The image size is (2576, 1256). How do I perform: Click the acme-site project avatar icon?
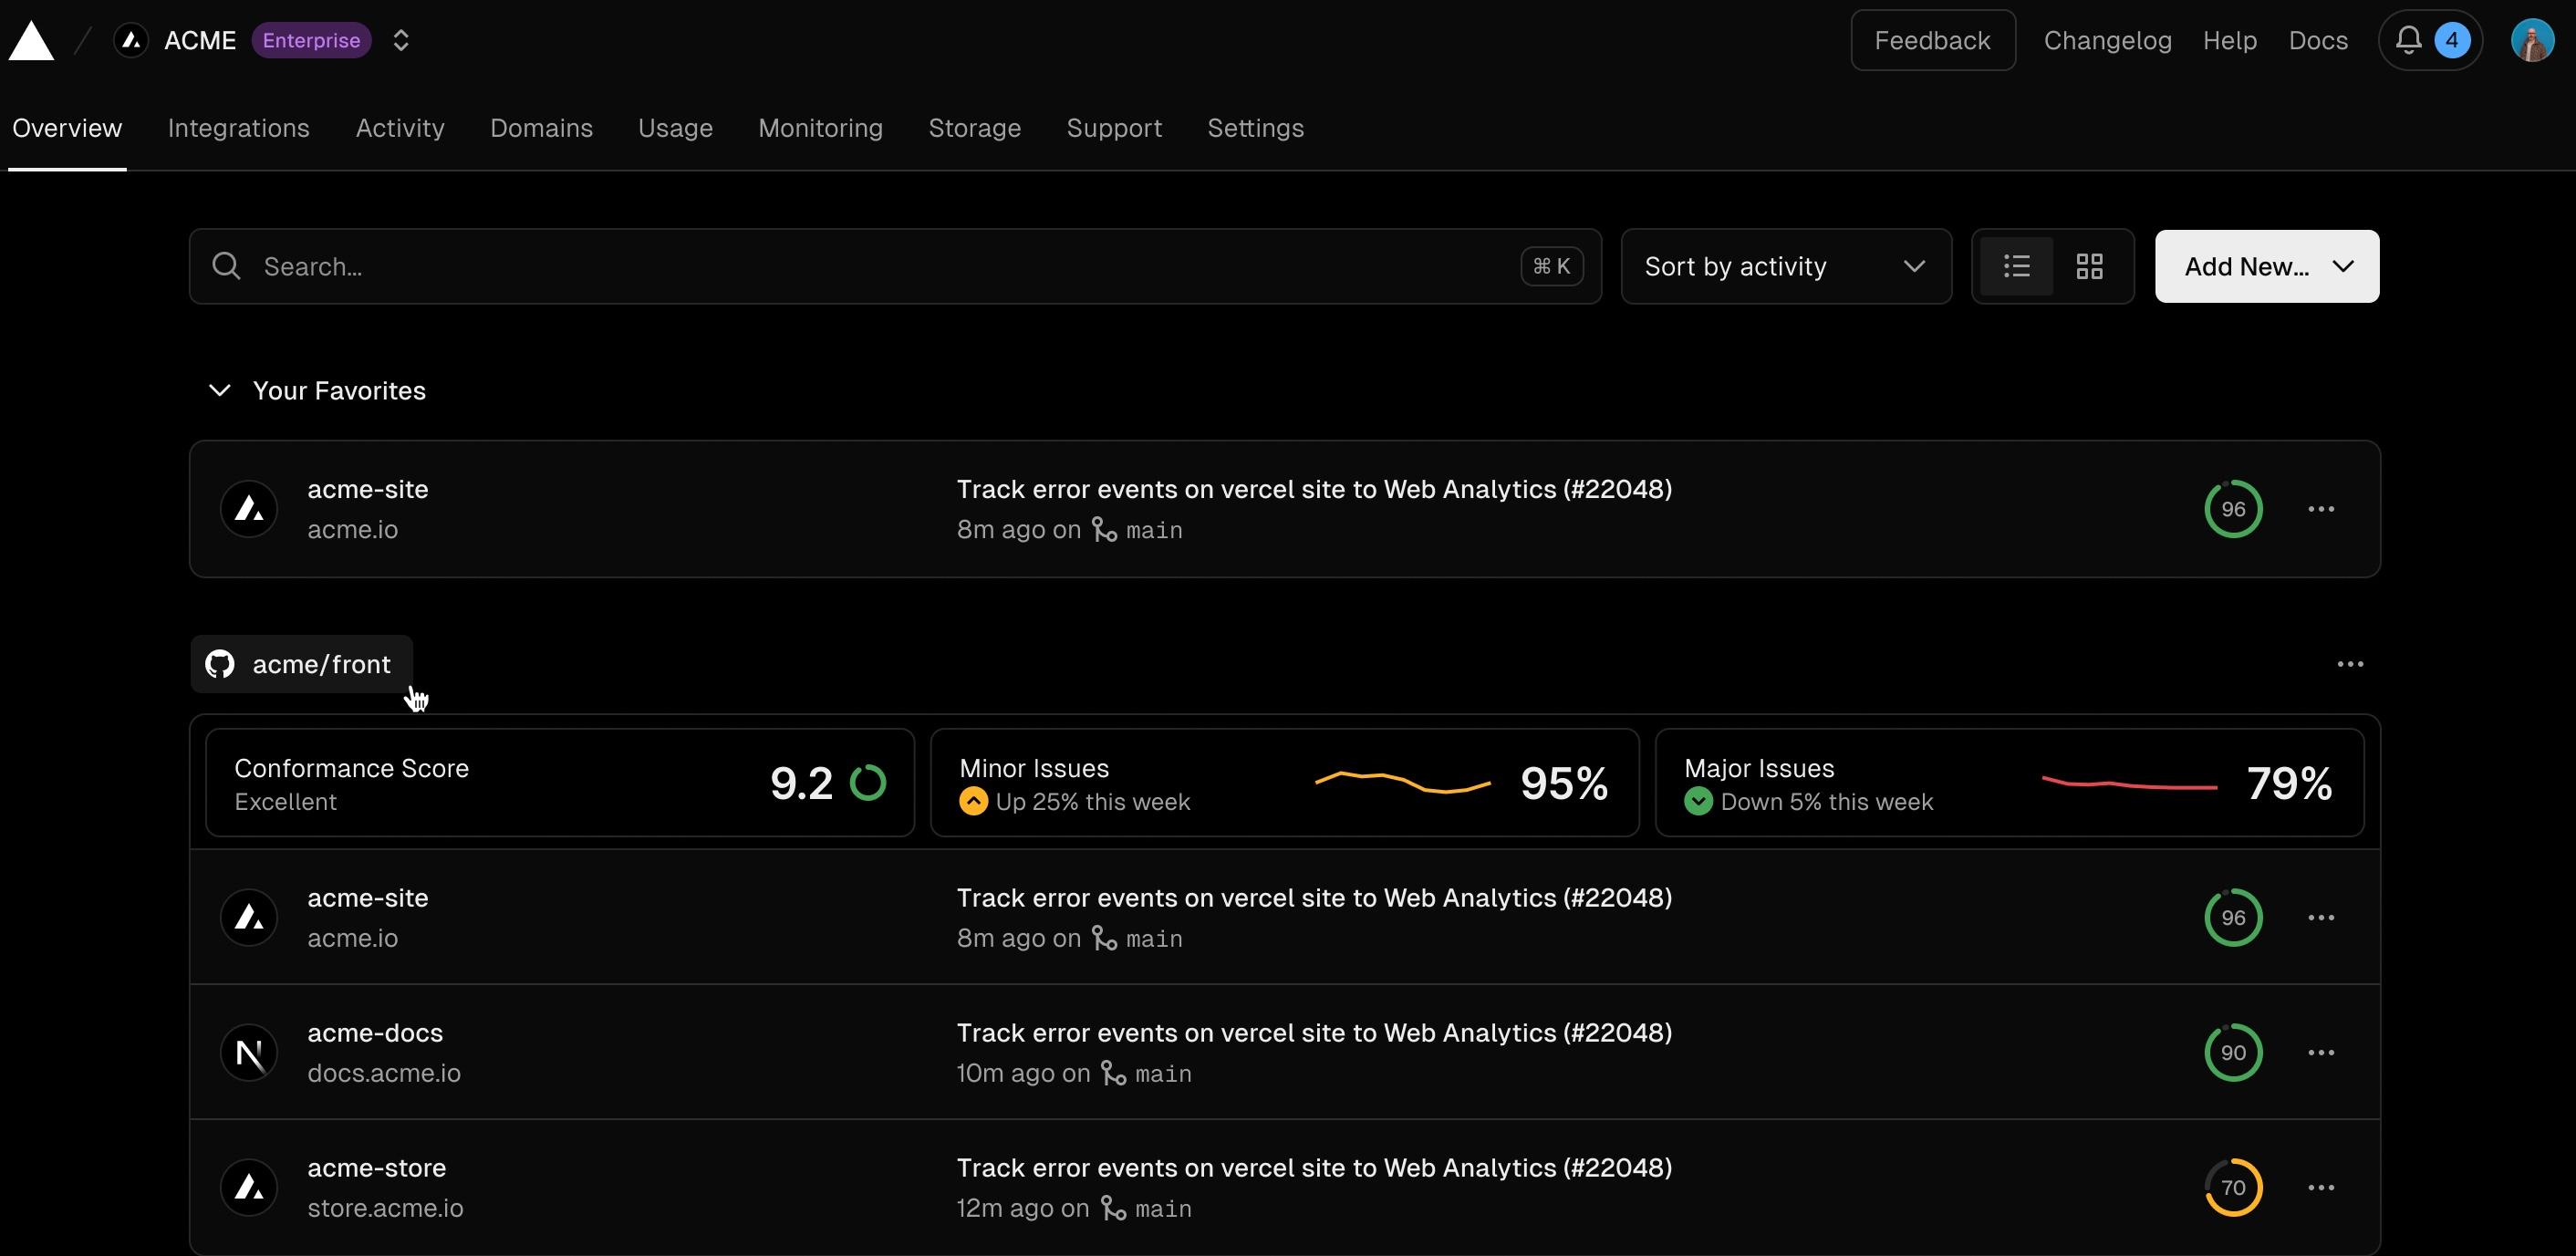[250, 509]
